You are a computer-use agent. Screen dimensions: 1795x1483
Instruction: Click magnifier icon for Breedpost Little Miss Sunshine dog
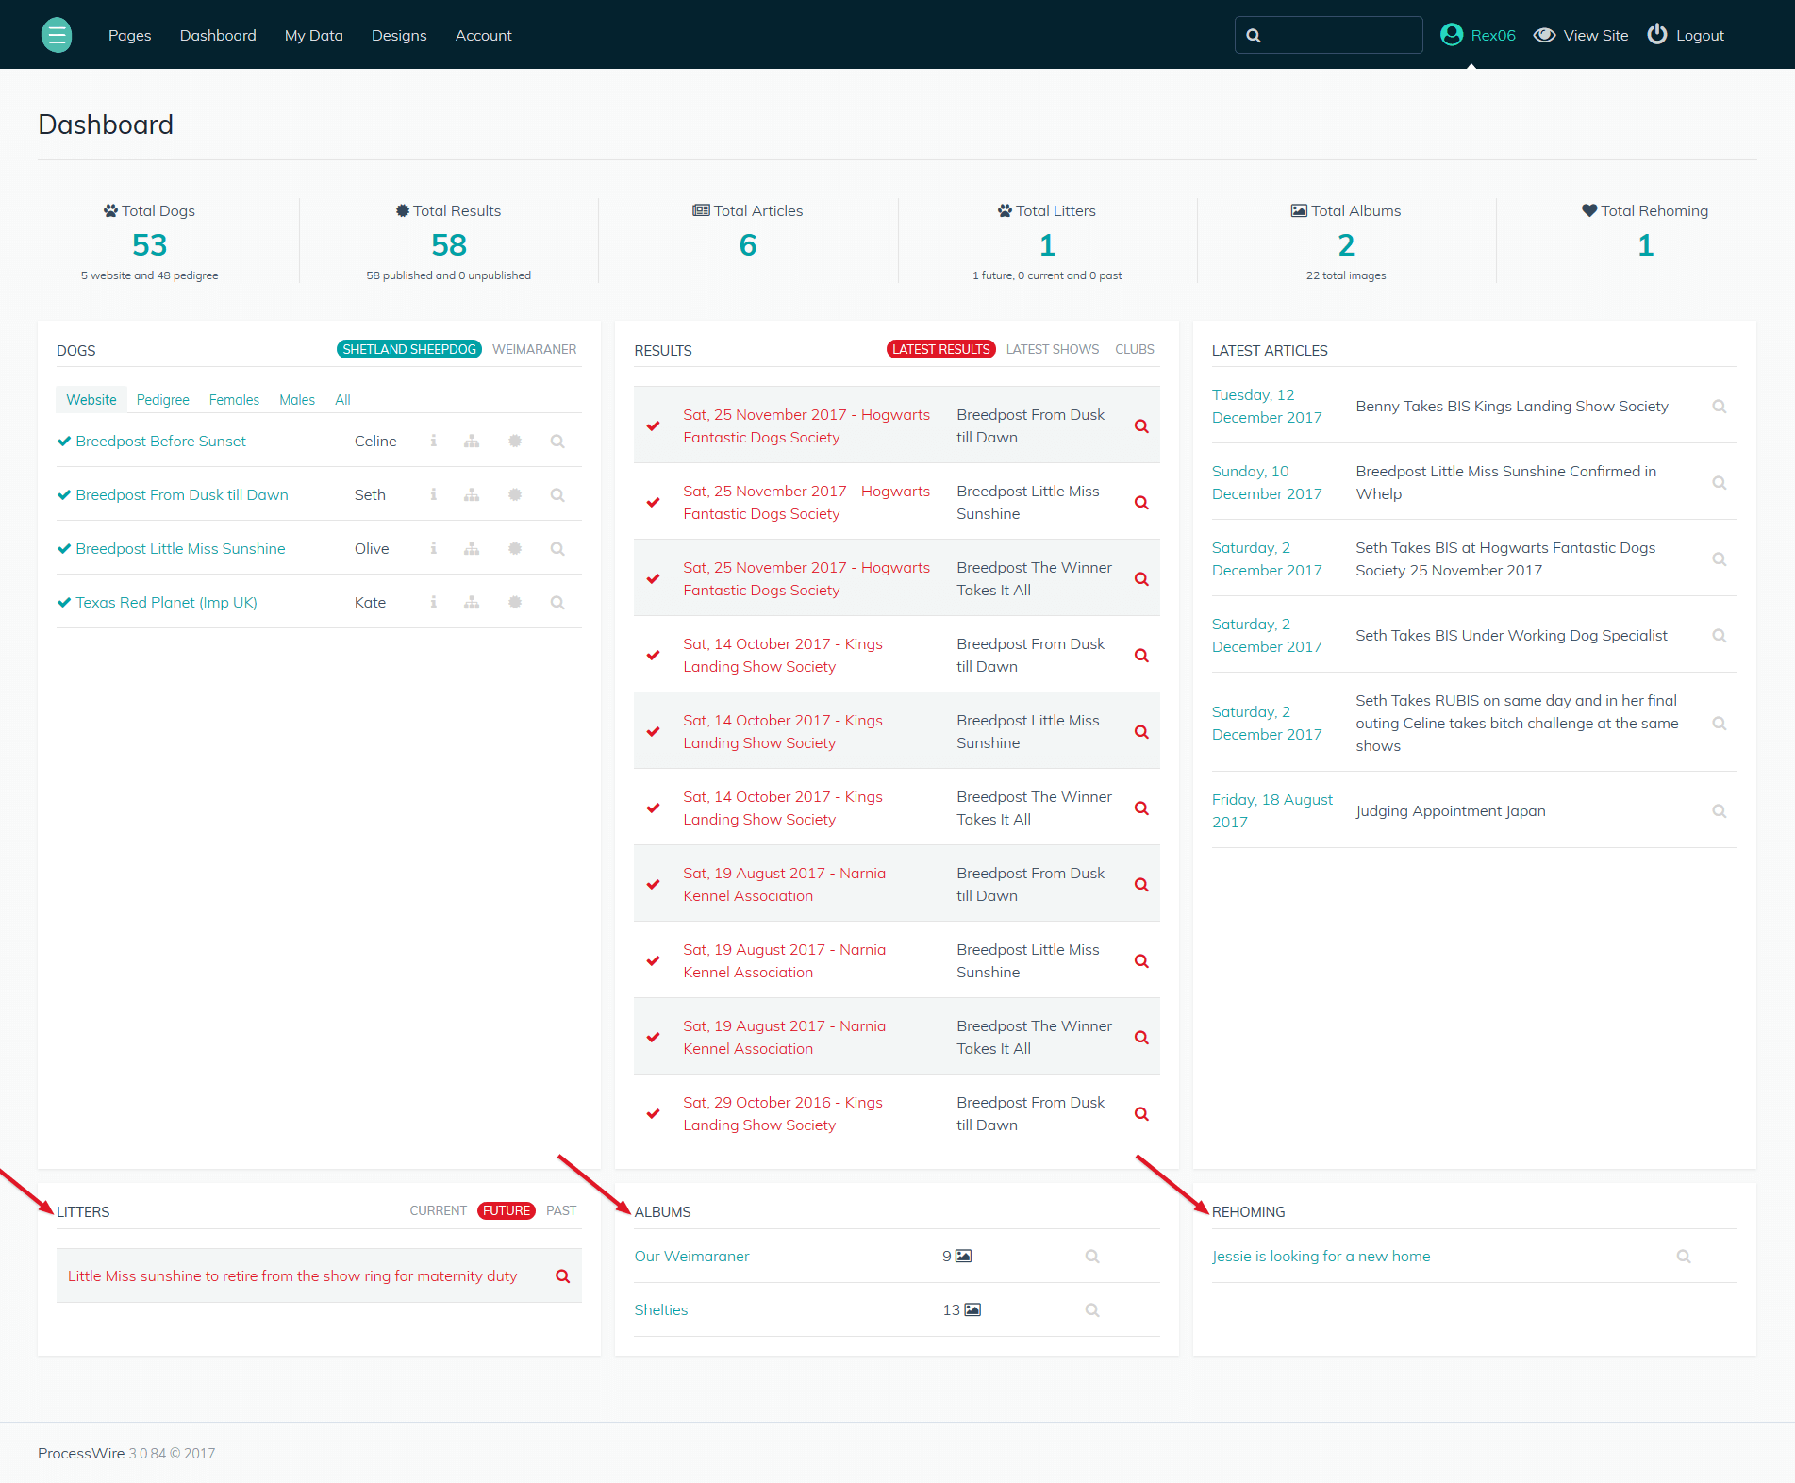[557, 548]
